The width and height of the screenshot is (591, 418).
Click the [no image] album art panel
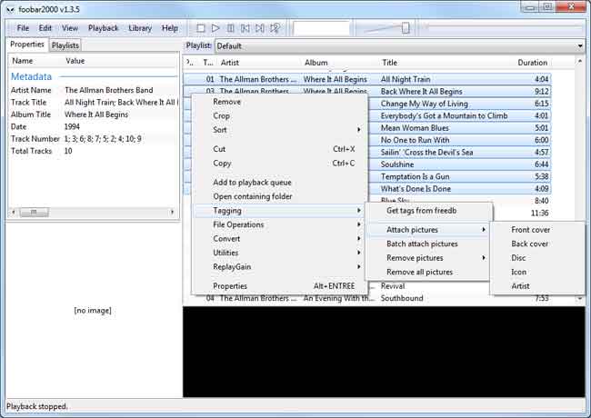point(93,310)
